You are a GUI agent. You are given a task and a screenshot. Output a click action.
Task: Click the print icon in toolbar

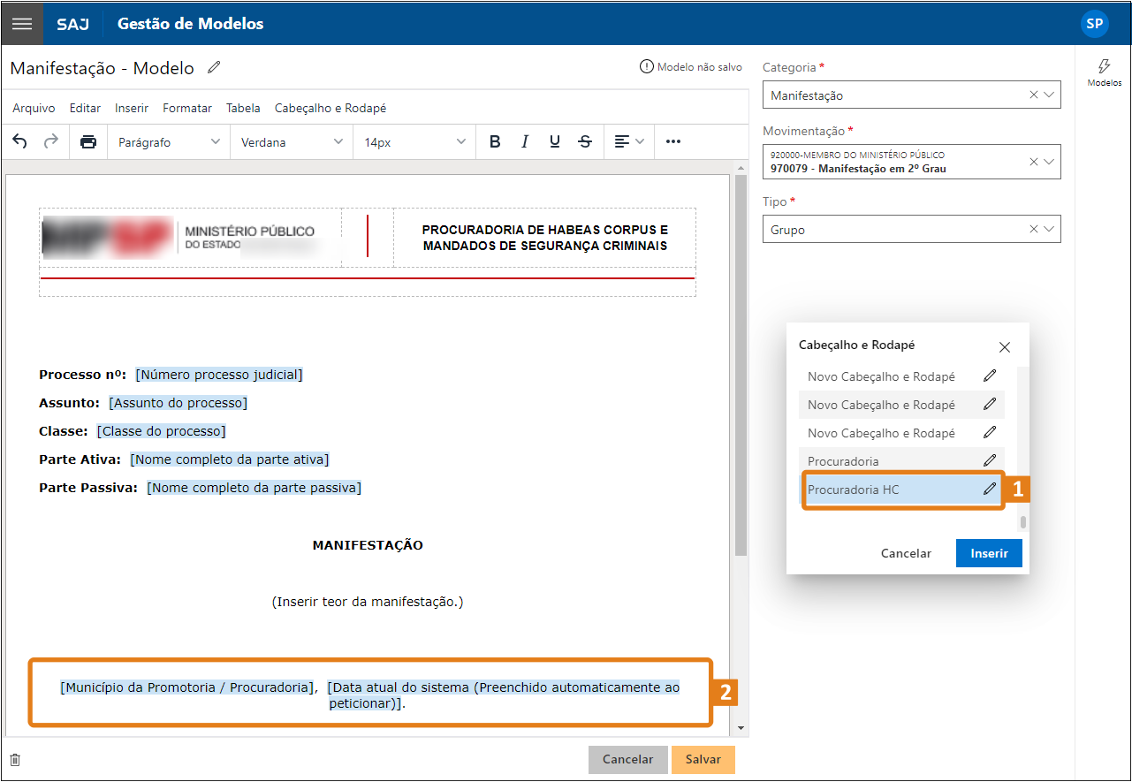coord(88,141)
